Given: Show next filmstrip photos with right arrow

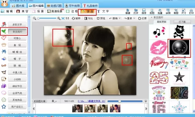Looking at the screenshot, I should click(x=146, y=109).
